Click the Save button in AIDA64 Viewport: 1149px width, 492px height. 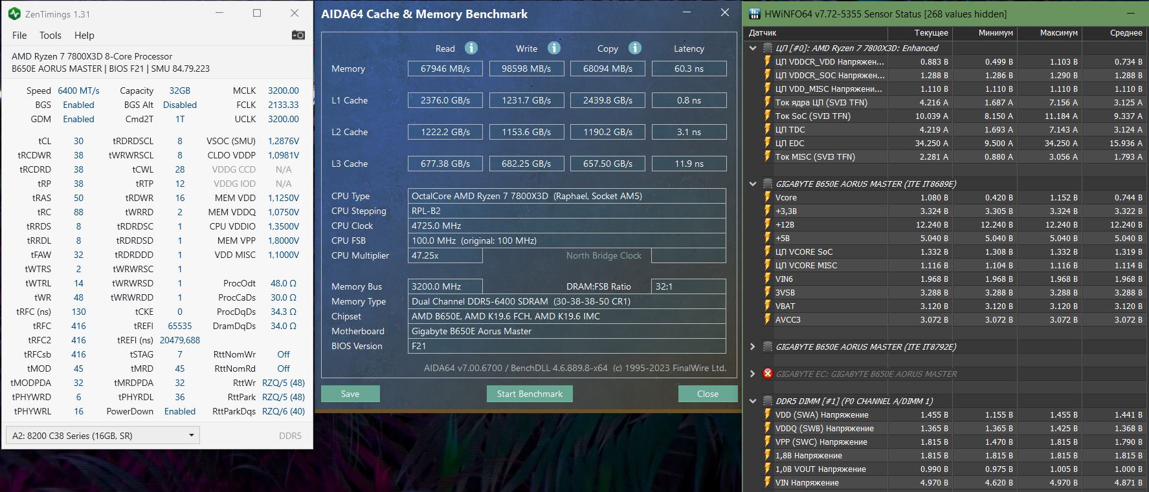tap(350, 394)
